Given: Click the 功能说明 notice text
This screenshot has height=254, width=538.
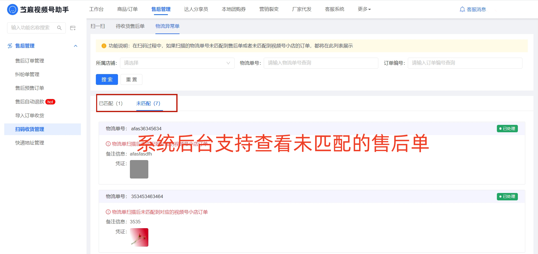Looking at the screenshot, I should [x=231, y=46].
